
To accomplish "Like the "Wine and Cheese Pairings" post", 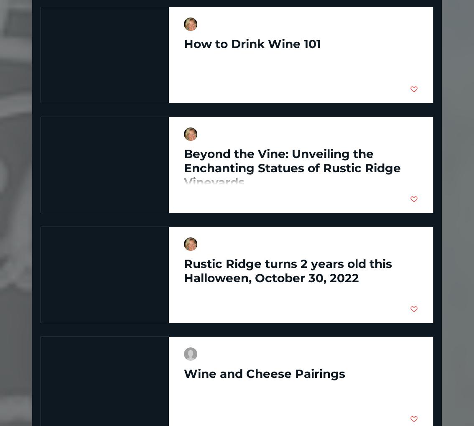I will point(414,419).
